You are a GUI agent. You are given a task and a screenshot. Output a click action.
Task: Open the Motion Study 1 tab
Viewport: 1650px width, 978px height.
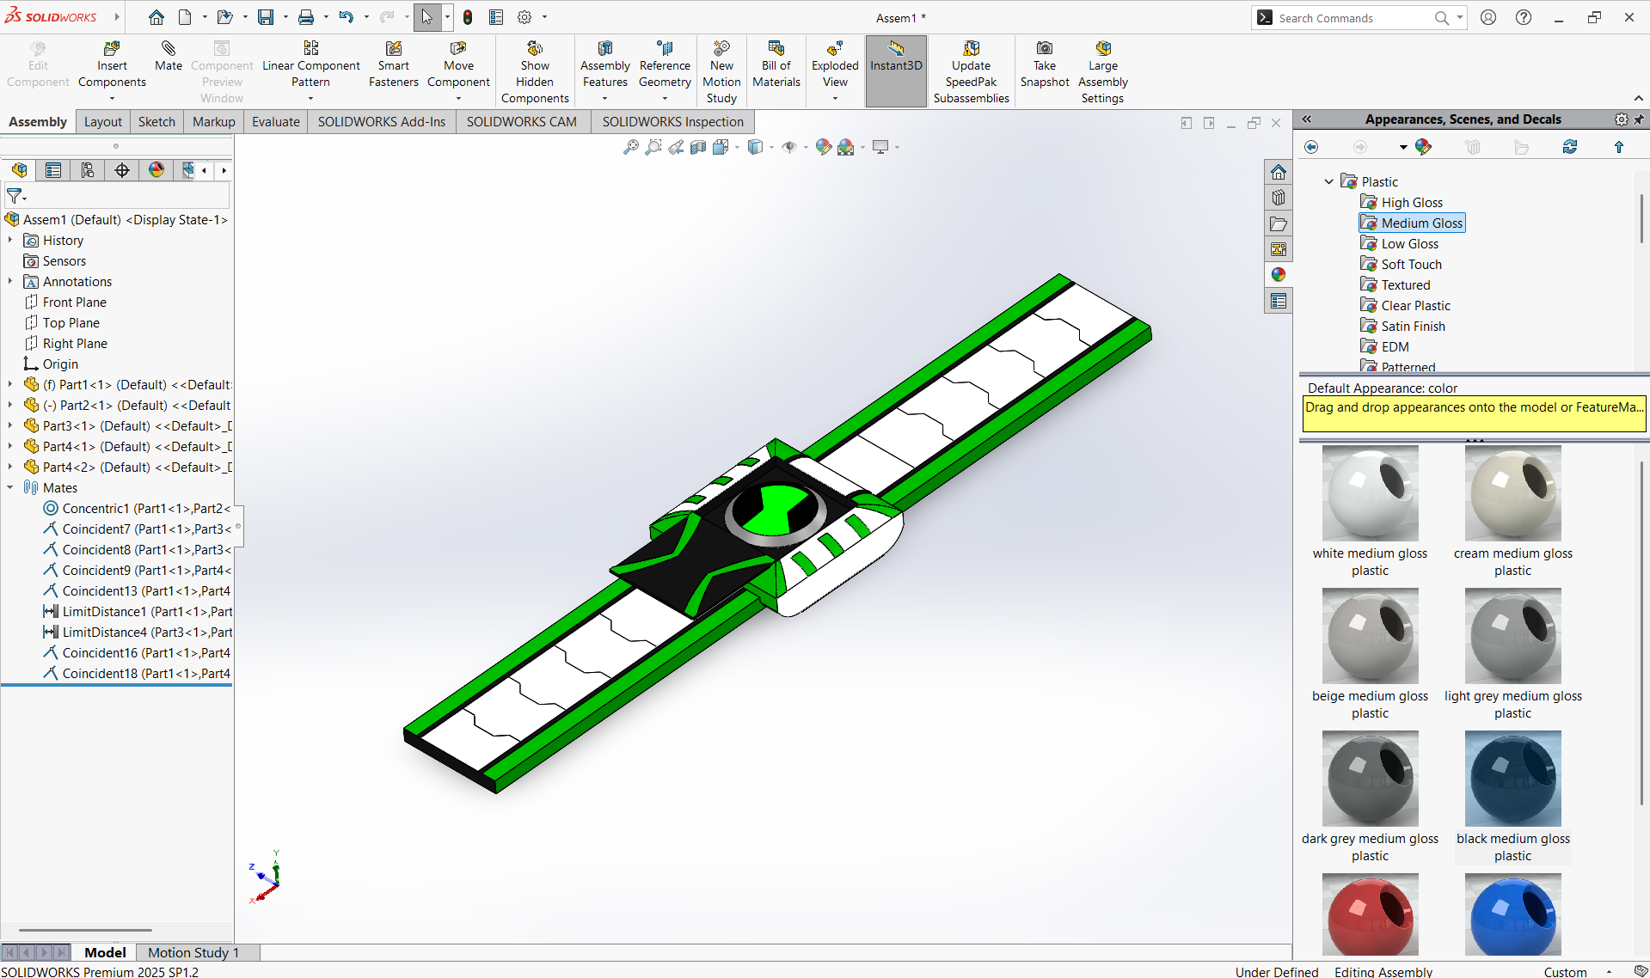tap(193, 952)
